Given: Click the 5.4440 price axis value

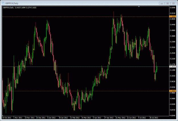Looking at the screenshot, I should click(x=173, y=25).
